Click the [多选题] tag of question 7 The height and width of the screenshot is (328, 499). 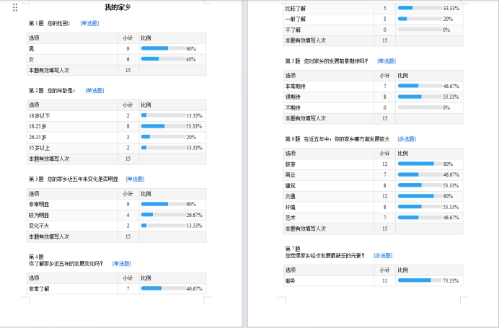(x=383, y=256)
